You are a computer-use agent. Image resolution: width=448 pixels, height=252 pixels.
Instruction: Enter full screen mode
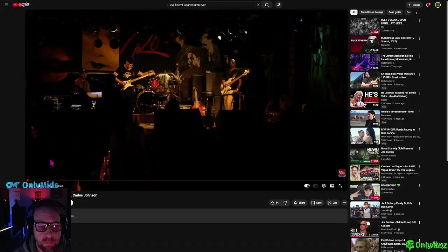pyautogui.click(x=341, y=186)
